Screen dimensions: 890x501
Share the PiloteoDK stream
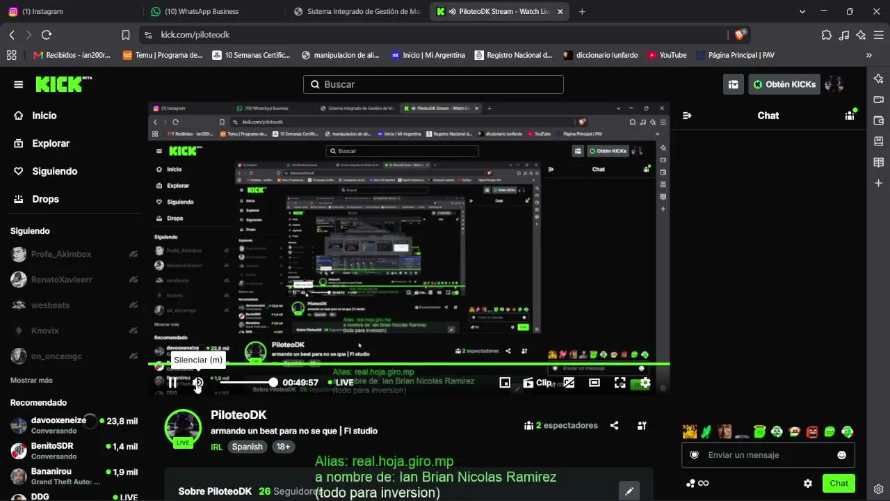pyautogui.click(x=614, y=425)
